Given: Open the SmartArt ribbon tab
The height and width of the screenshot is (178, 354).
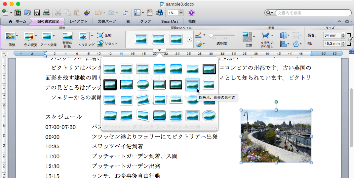Looking at the screenshot, I should pos(169,21).
